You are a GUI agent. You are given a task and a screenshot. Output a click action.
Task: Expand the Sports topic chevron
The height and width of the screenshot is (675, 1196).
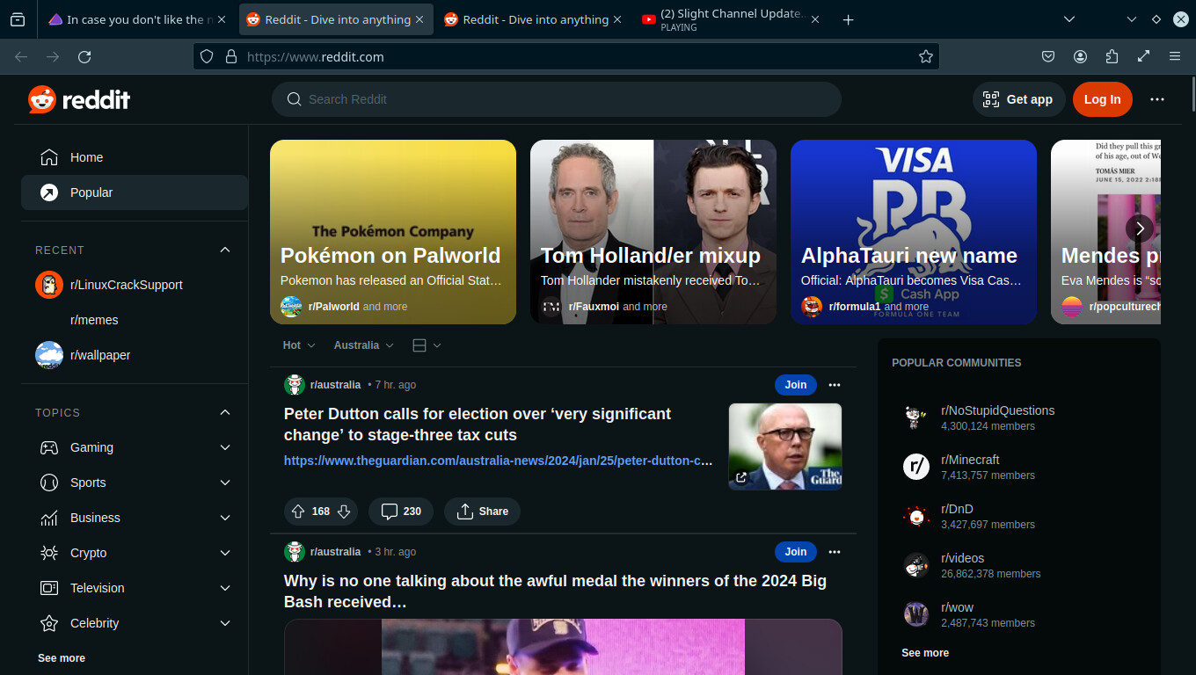[x=225, y=483]
